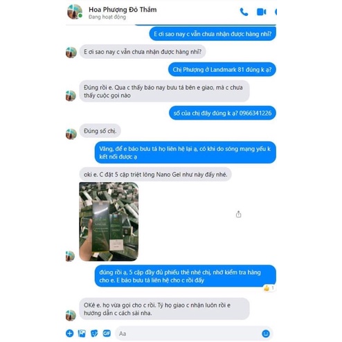Click the sender avatar beside 'Đúng số chị.'
342x342 pixels.
tap(71, 134)
